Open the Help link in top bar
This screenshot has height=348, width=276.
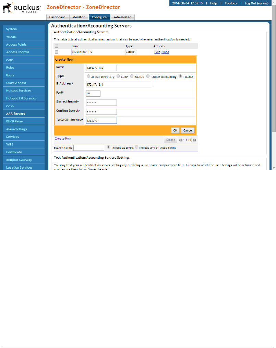point(214,3)
